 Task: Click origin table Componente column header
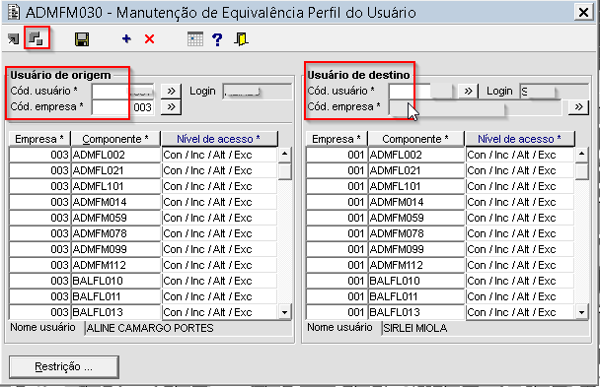[x=115, y=139]
